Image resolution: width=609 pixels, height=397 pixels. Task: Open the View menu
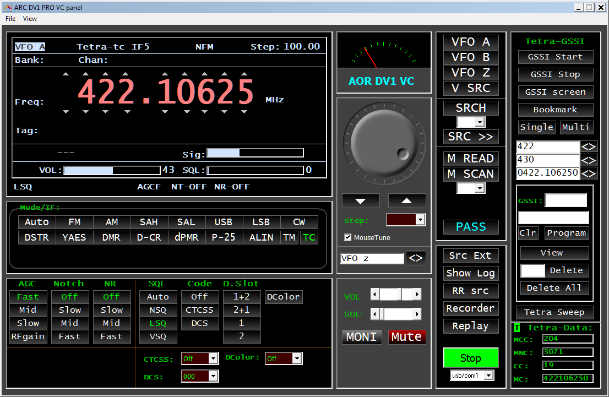(30, 18)
